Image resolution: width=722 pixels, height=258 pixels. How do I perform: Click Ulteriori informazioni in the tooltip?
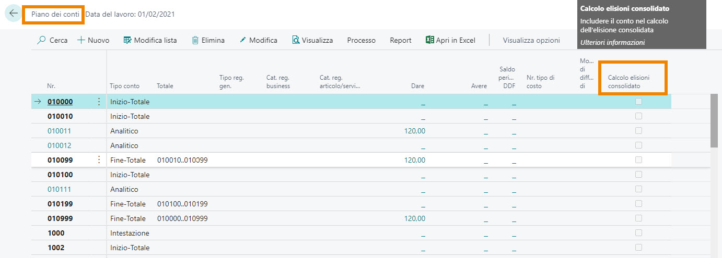click(612, 42)
